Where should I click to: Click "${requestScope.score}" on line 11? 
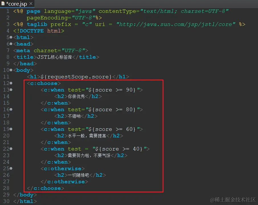76,77
